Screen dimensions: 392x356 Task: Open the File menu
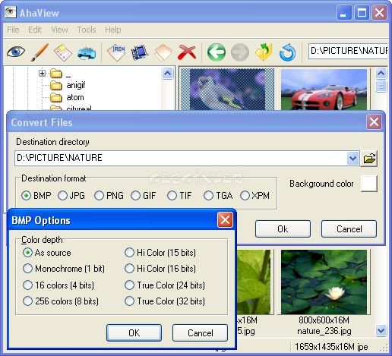point(13,30)
